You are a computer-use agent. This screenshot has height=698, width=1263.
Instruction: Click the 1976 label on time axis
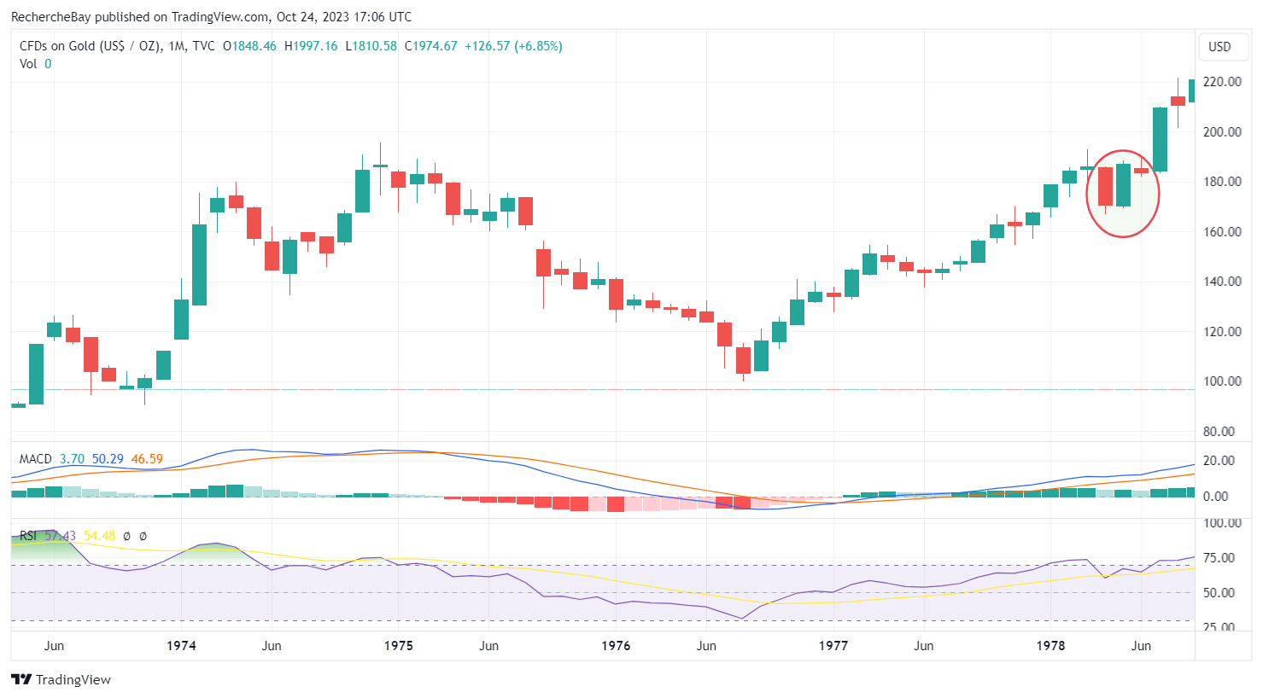(x=616, y=645)
